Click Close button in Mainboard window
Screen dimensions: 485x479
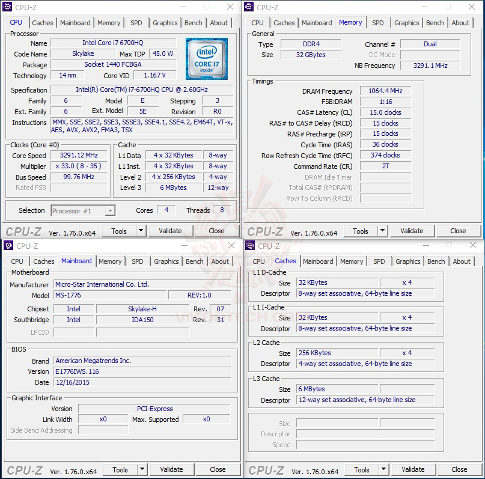point(218,470)
